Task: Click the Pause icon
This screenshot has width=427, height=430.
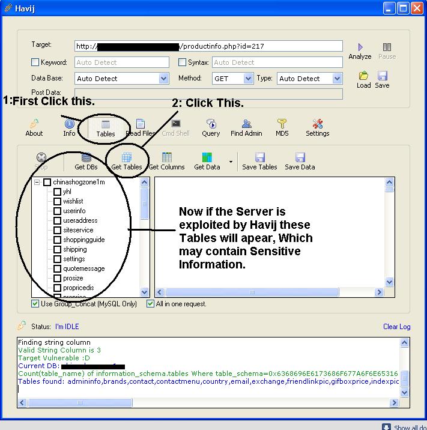Action: tap(387, 47)
